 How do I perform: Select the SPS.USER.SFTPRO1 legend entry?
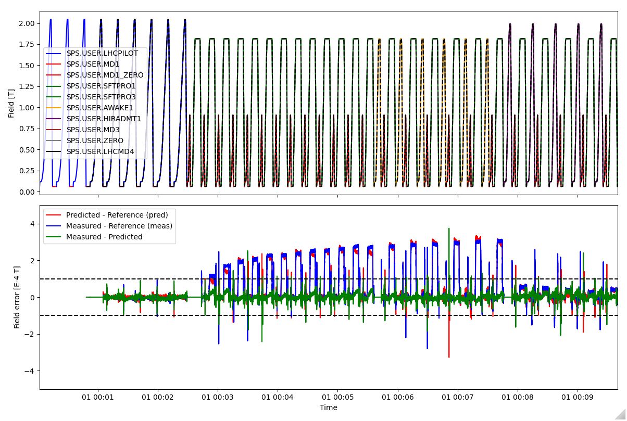[x=101, y=86]
